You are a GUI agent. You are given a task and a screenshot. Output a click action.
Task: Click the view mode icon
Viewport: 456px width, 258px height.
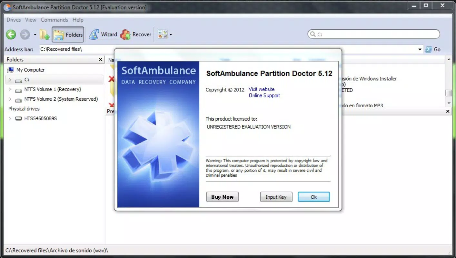click(x=163, y=35)
